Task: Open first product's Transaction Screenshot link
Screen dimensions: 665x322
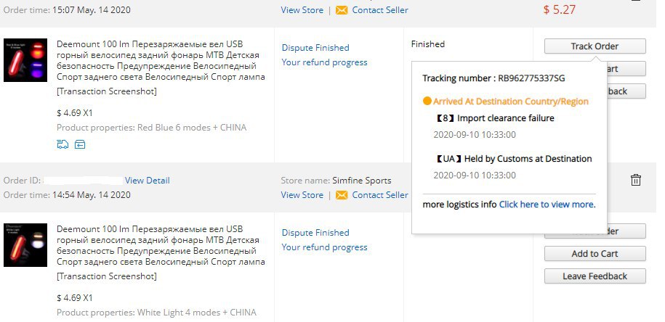Action: 106,91
